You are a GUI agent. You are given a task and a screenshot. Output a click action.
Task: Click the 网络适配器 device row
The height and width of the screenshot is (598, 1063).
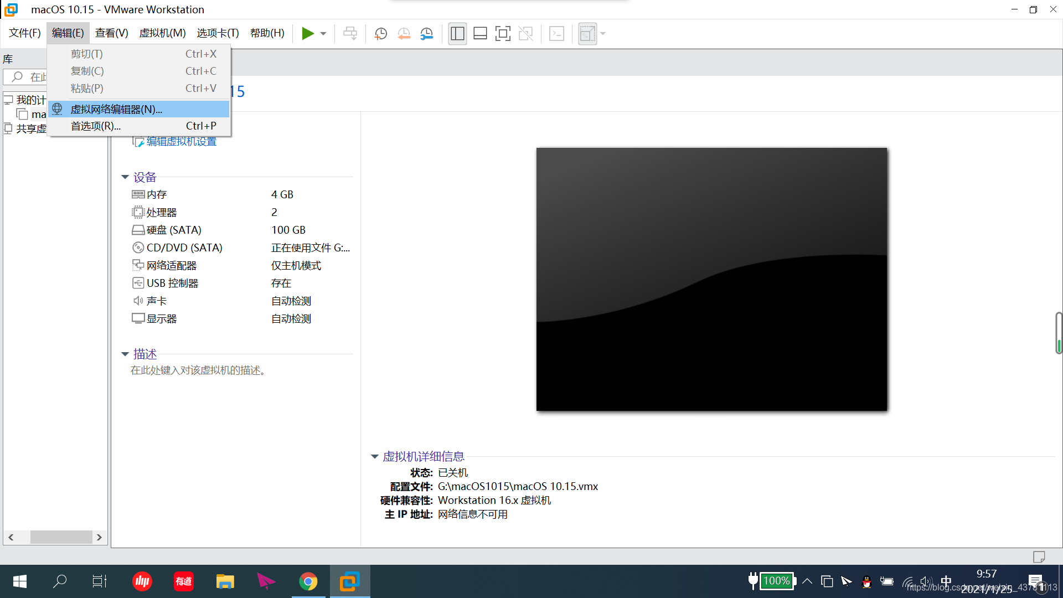pyautogui.click(x=241, y=266)
